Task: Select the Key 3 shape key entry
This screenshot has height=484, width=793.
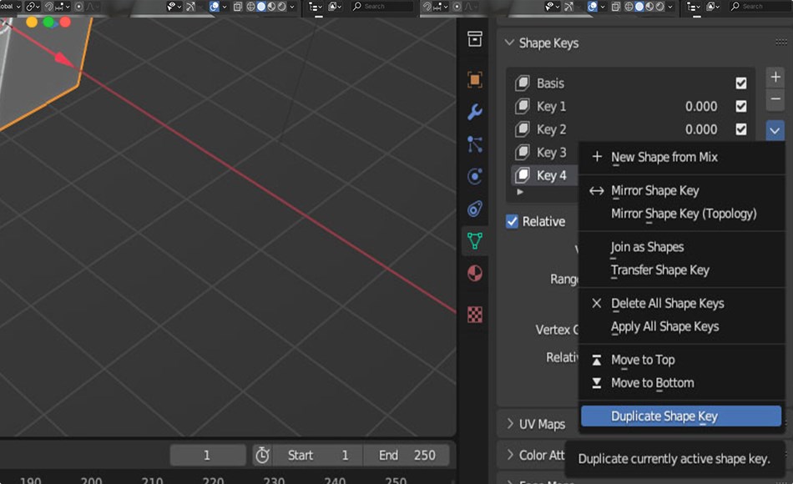Action: pyautogui.click(x=551, y=152)
